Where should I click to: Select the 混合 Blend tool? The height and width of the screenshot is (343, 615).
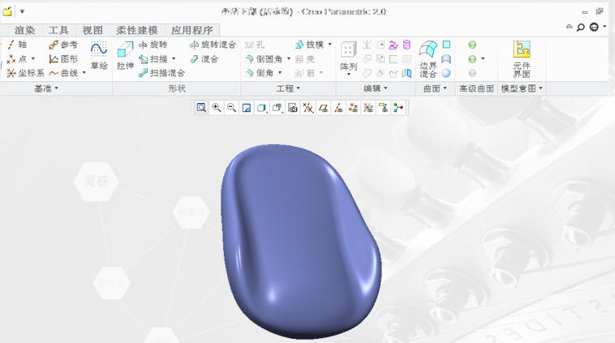pos(204,59)
